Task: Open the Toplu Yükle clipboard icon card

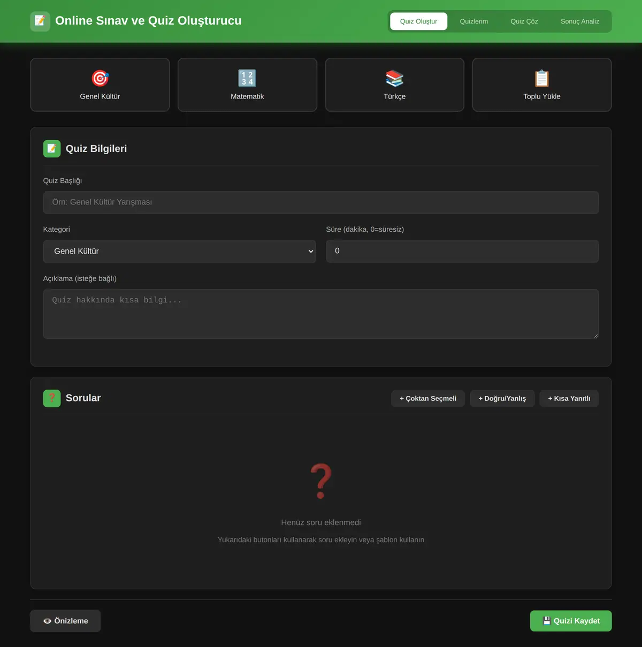Action: (542, 79)
